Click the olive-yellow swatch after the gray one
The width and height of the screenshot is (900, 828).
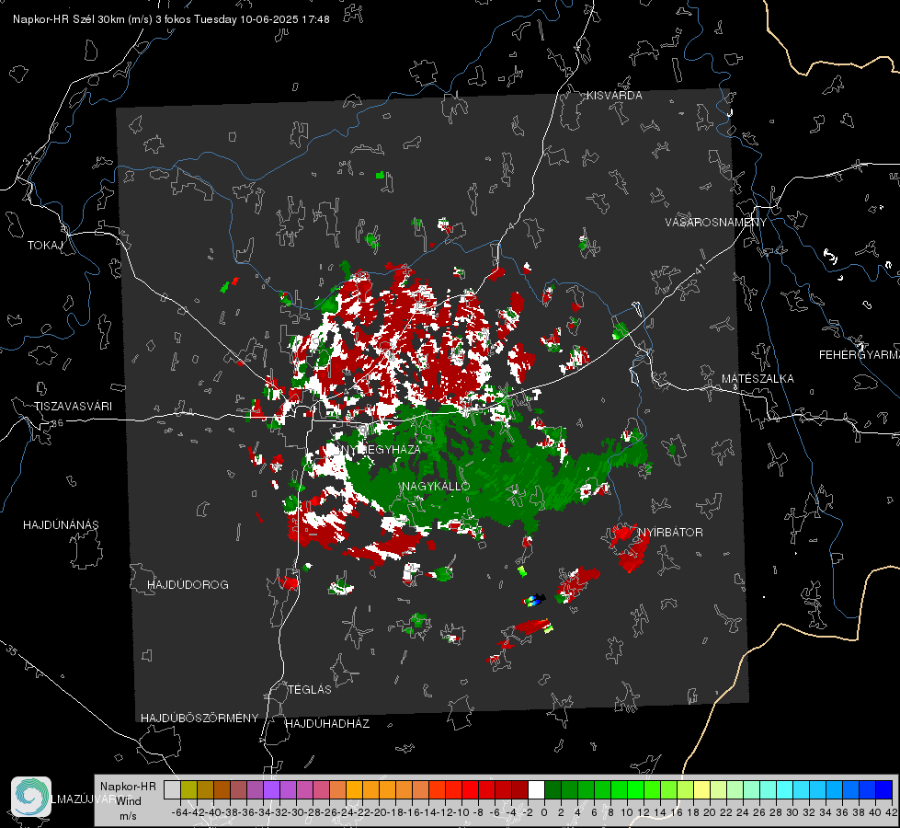click(x=188, y=789)
